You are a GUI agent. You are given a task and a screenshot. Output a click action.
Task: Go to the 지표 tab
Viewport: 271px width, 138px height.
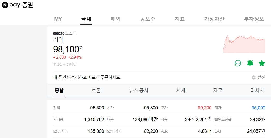180,19
